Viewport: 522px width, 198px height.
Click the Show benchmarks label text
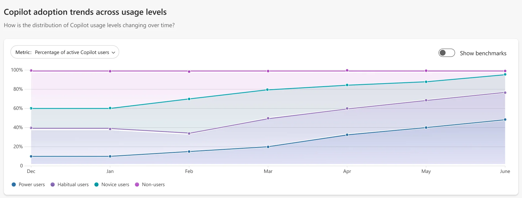(x=483, y=53)
